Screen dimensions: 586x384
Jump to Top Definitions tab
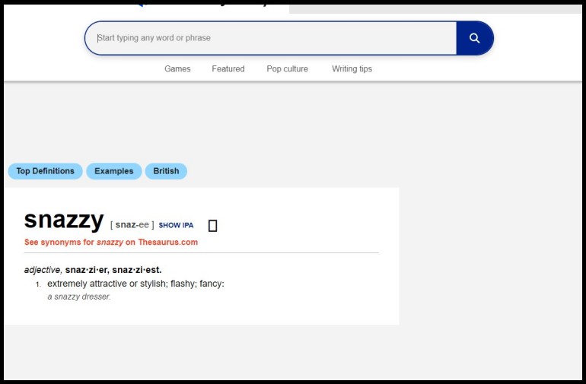(46, 171)
